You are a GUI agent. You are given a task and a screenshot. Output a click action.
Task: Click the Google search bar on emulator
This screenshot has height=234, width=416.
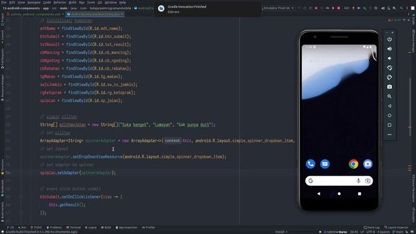click(x=339, y=181)
